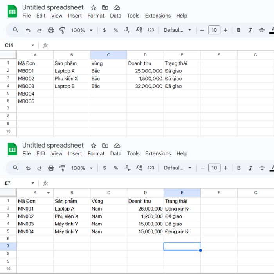274x274 pixels.
Task: Decrease font size in top spreadsheet
Action: coord(202,30)
